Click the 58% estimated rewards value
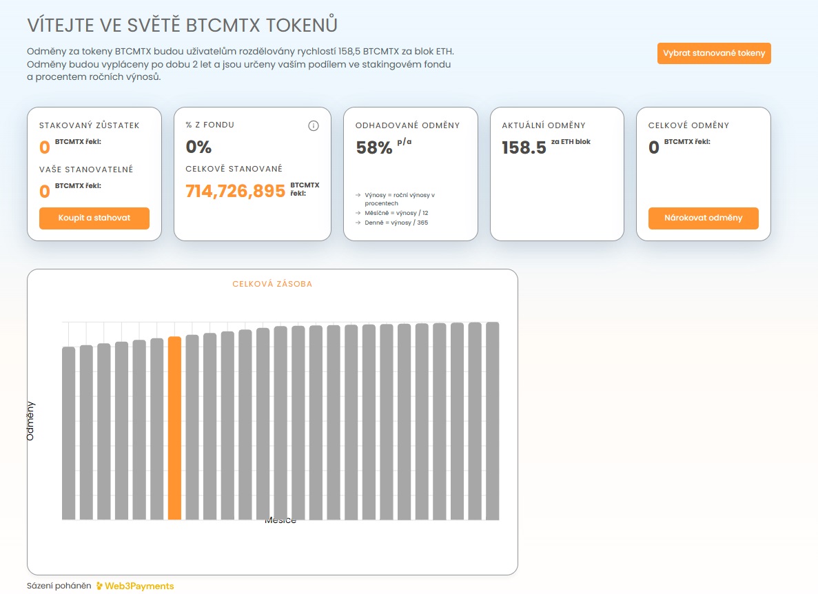The width and height of the screenshot is (818, 594). point(373,146)
